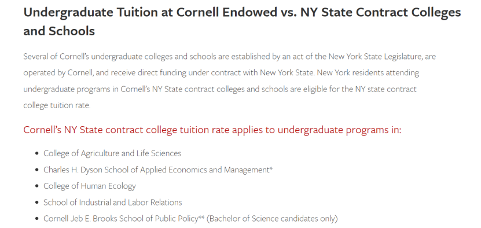Click the red NY State contract subheading

click(212, 130)
